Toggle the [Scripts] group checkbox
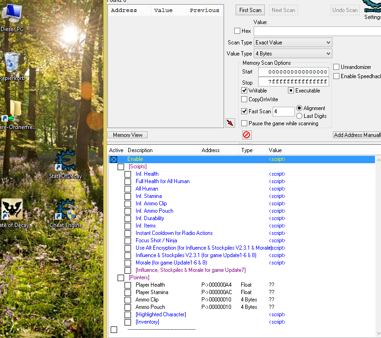The width and height of the screenshot is (381, 338). click(x=121, y=167)
